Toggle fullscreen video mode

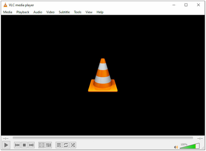[41, 145]
